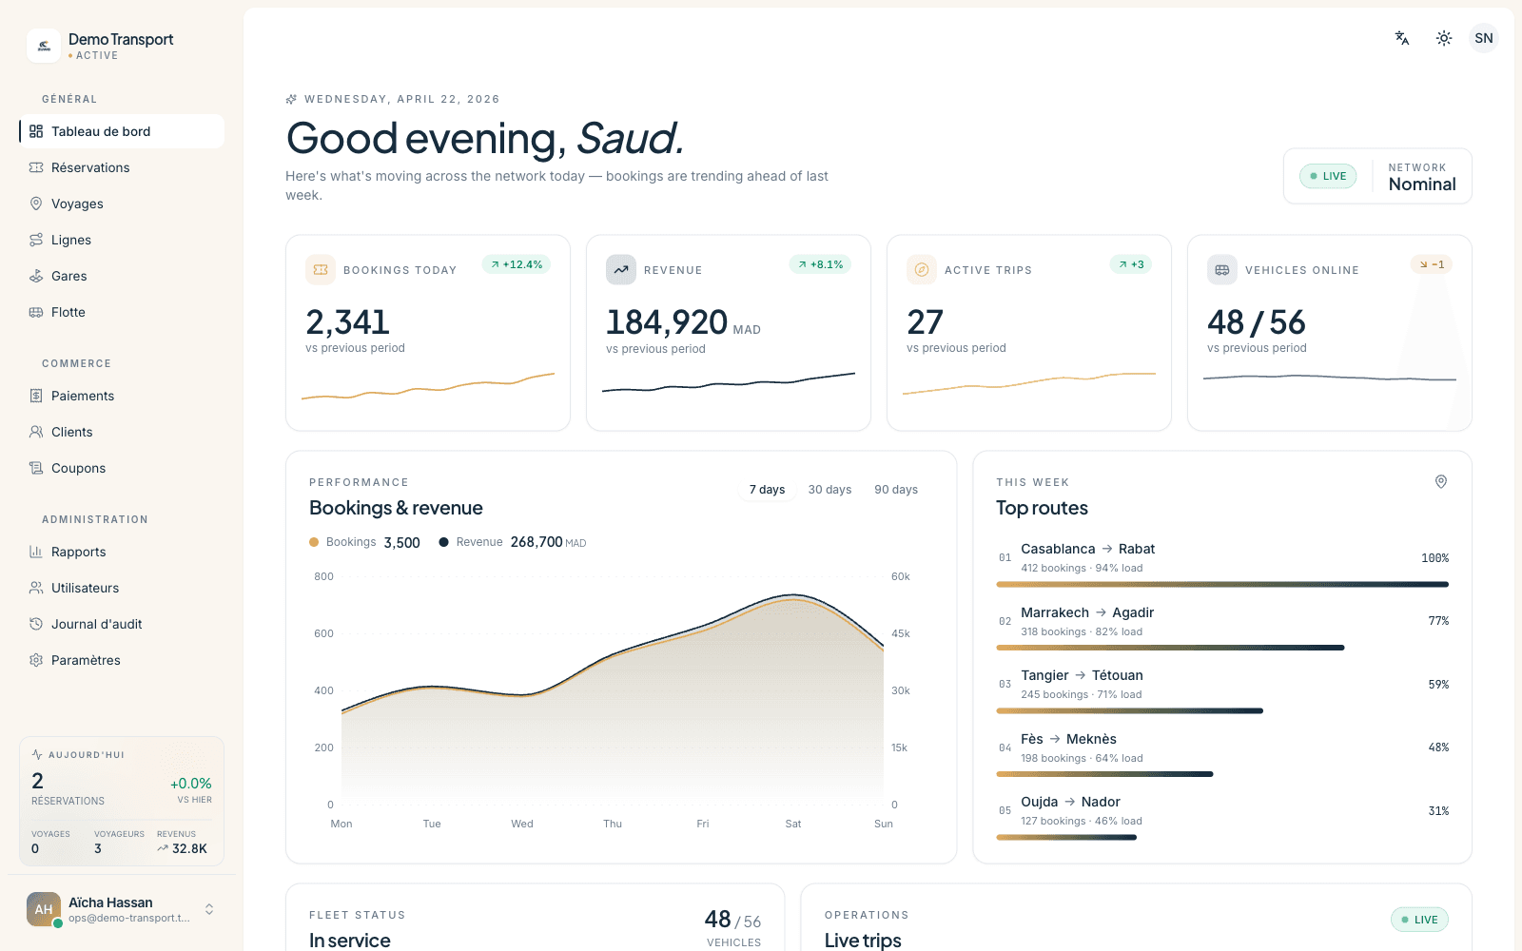
Task: Click the Clients people icon
Action: pyautogui.click(x=36, y=432)
